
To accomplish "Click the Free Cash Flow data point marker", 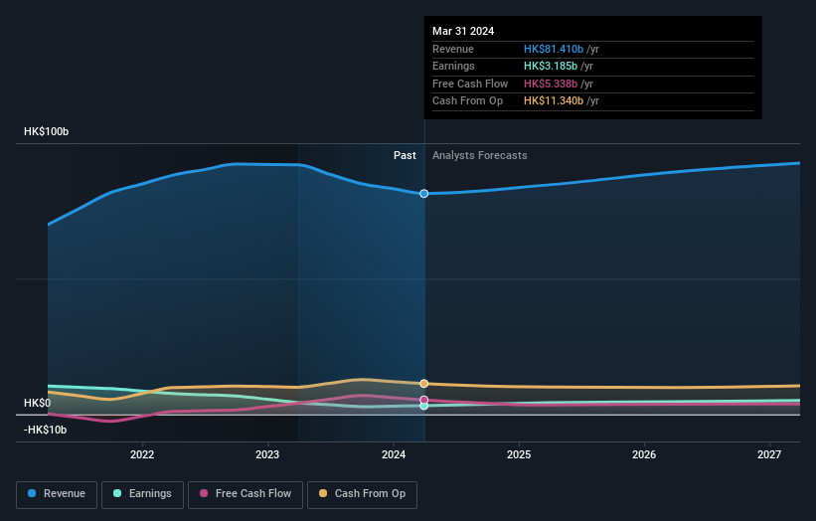I will [424, 400].
